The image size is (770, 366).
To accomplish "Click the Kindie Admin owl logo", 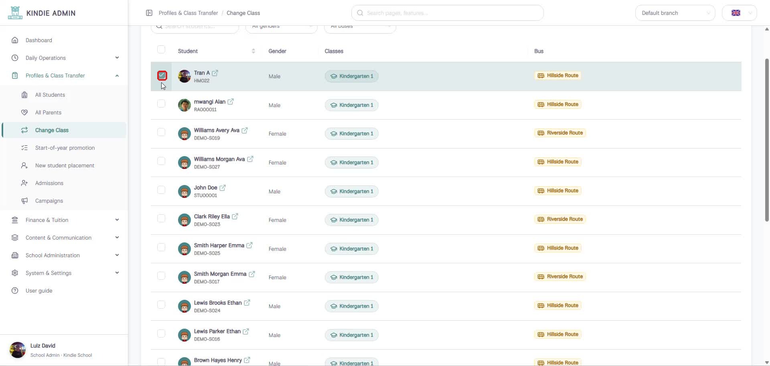I will pyautogui.click(x=15, y=13).
